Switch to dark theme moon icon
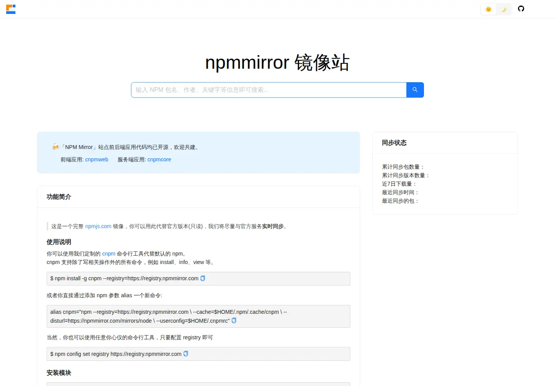Viewport: 555px width, 386px height. coord(504,9)
